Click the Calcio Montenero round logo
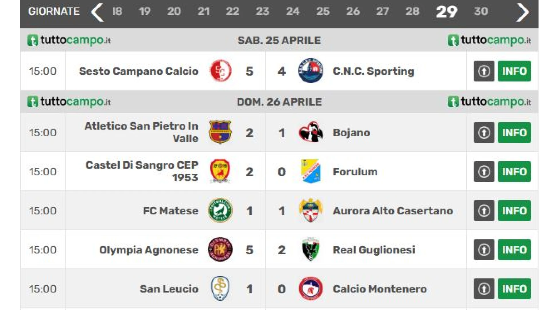Image resolution: width=551 pixels, height=310 pixels. click(x=311, y=288)
